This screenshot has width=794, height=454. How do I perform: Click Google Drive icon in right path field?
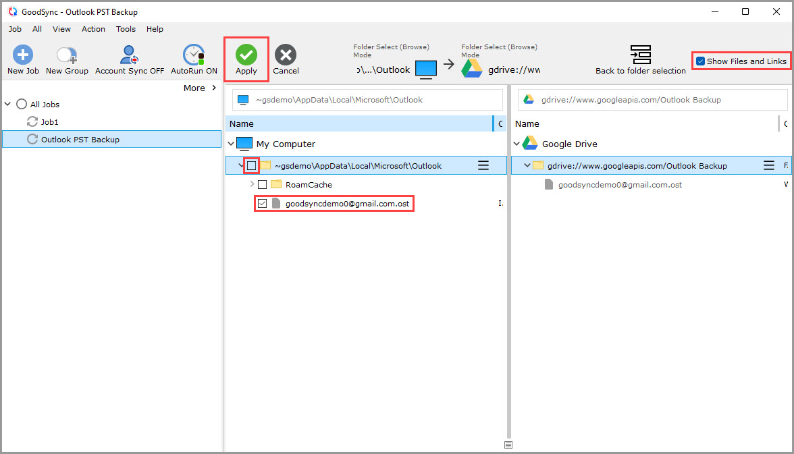(529, 99)
